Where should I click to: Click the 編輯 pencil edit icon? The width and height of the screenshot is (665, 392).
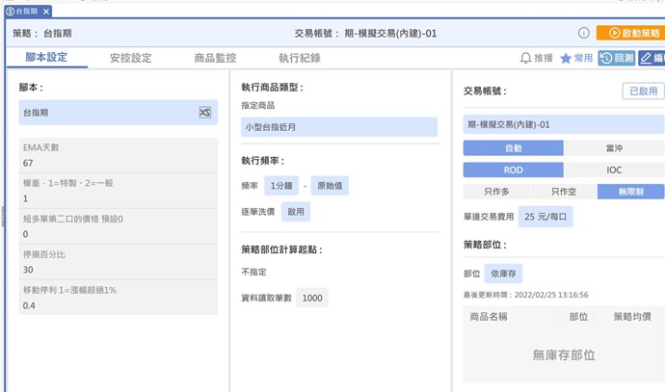(x=652, y=58)
